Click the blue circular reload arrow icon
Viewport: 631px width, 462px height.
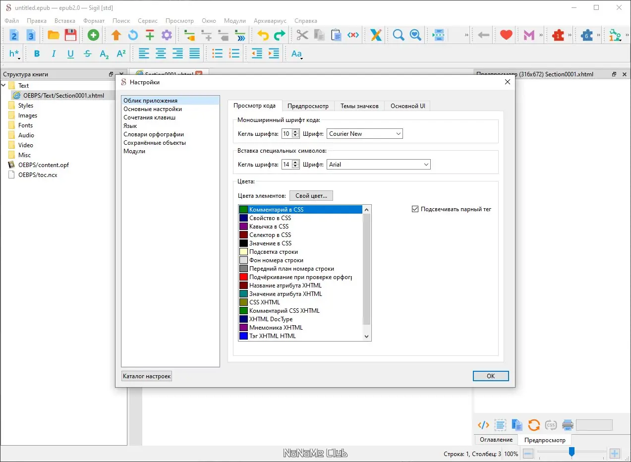point(133,35)
